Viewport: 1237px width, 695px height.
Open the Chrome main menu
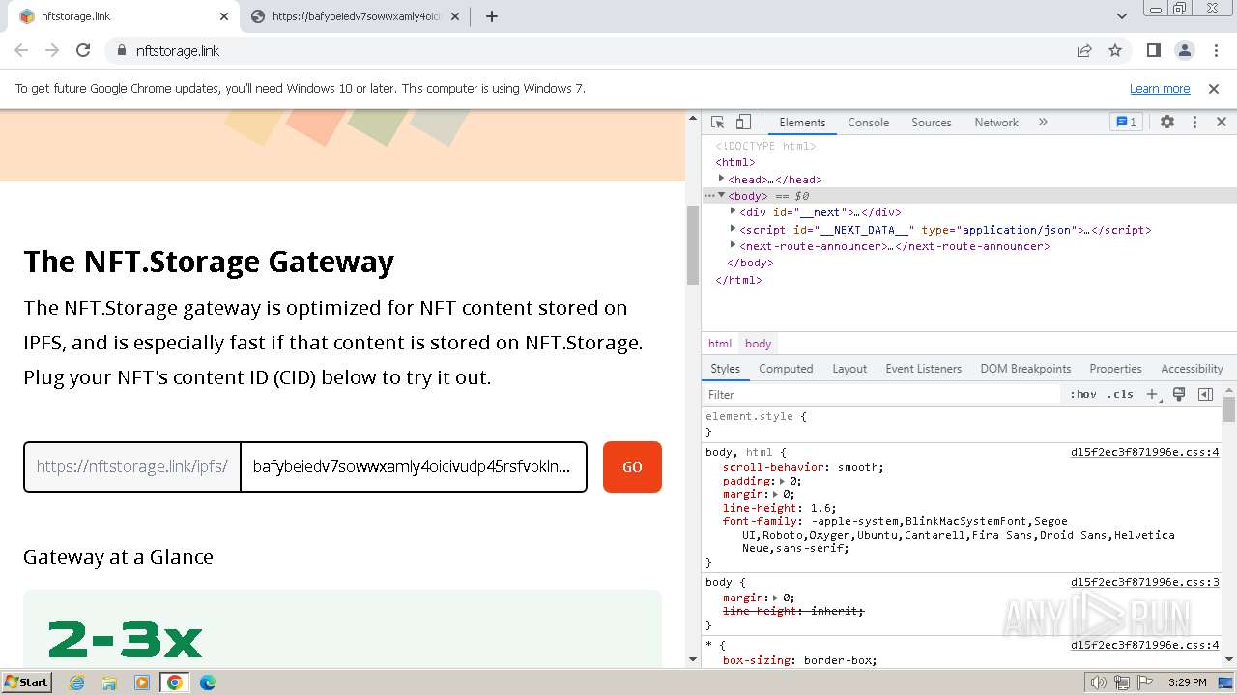pyautogui.click(x=1215, y=51)
